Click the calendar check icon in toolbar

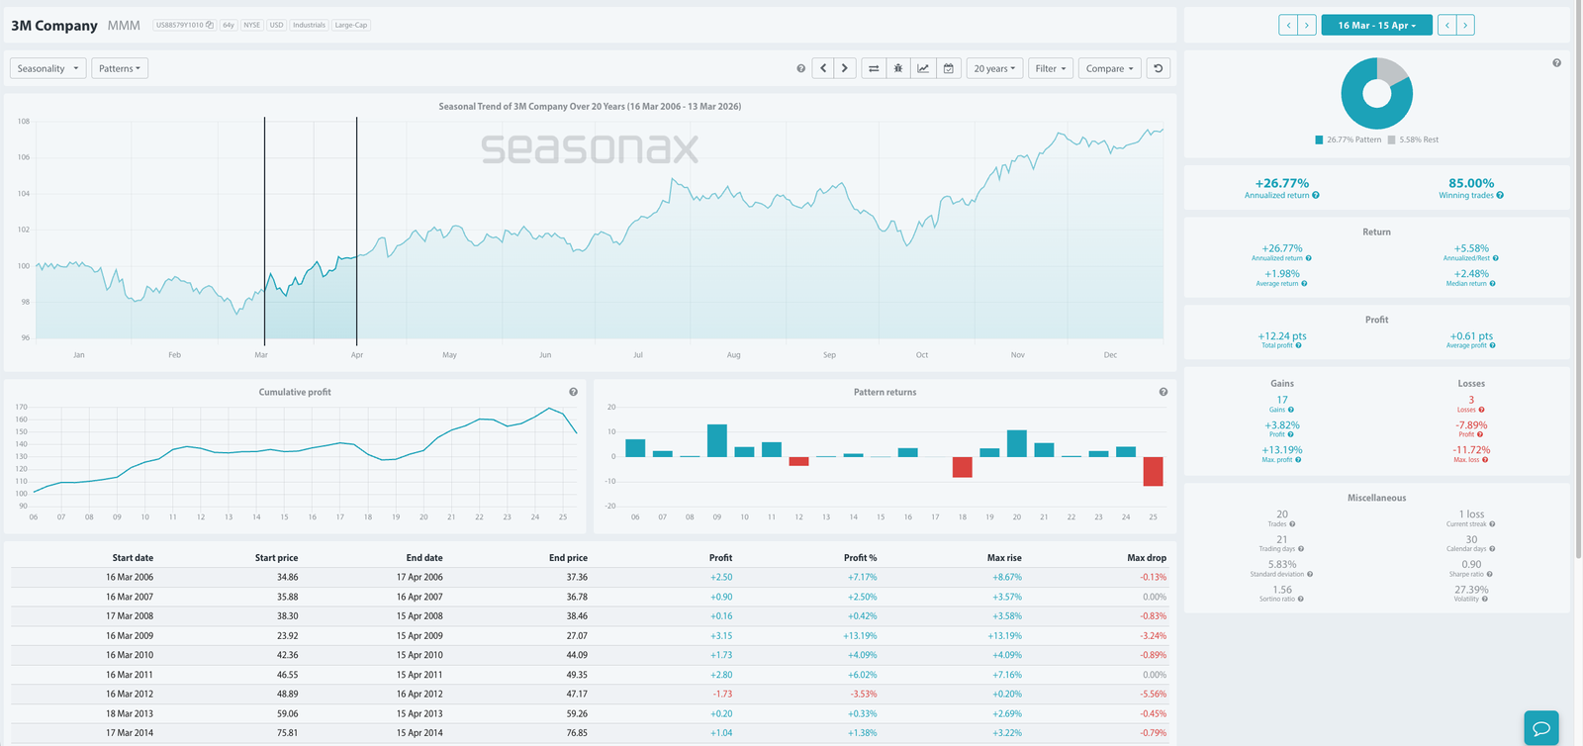point(948,68)
